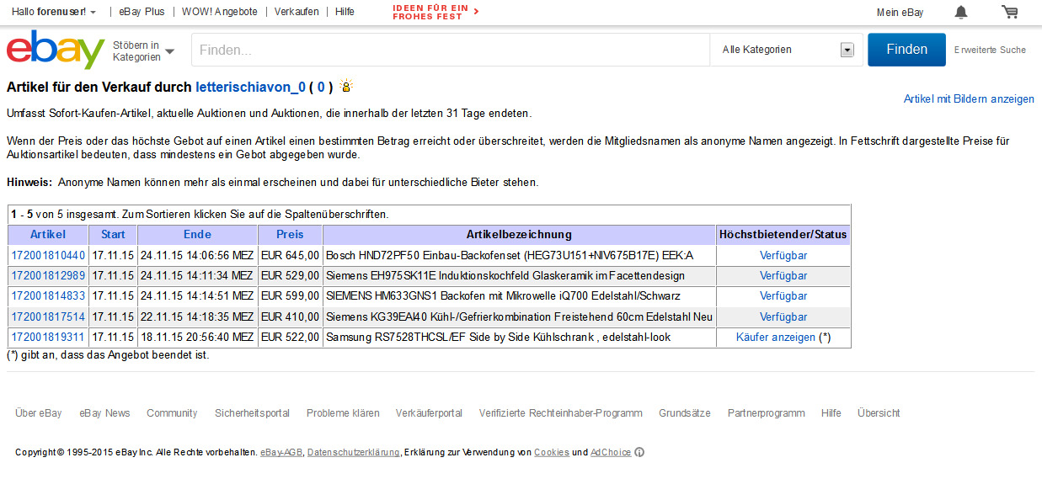Open Verkäuferportal footer link
The height and width of the screenshot is (500, 1042).
click(x=429, y=413)
